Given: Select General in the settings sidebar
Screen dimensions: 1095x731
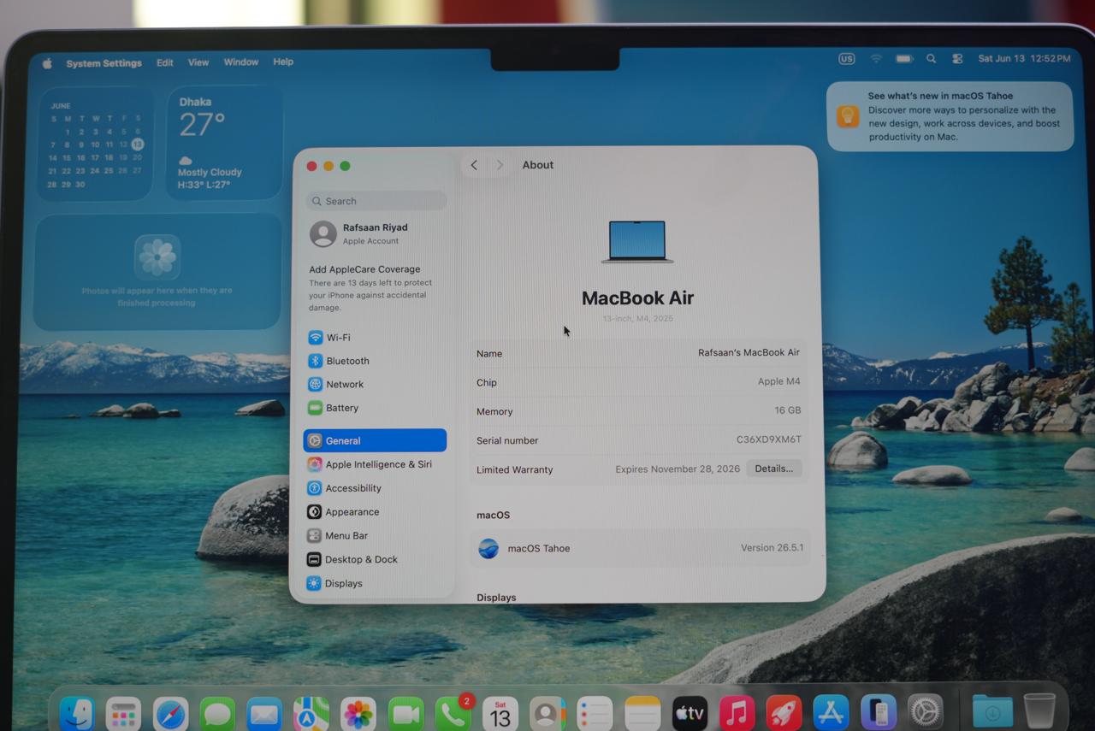Looking at the screenshot, I should click(x=375, y=440).
